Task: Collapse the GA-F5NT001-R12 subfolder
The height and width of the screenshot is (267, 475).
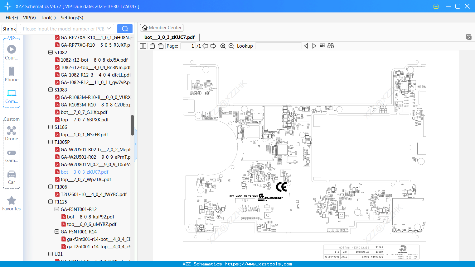Action: coord(57,209)
